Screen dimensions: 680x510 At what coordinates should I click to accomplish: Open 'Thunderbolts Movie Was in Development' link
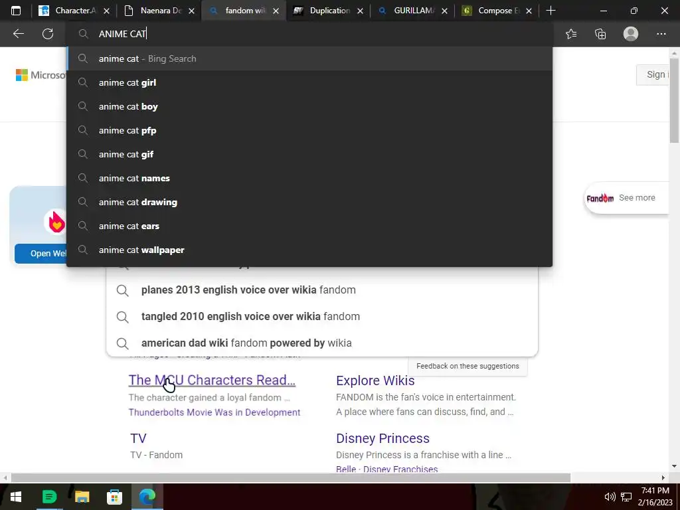click(214, 412)
